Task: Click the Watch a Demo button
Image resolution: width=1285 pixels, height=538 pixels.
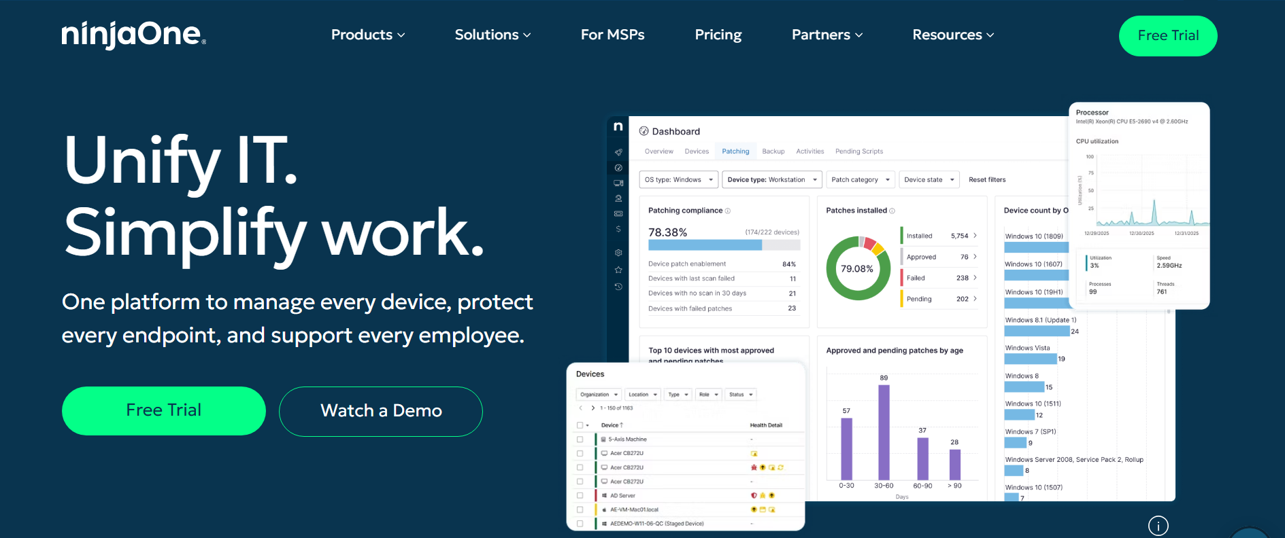Action: click(x=381, y=411)
